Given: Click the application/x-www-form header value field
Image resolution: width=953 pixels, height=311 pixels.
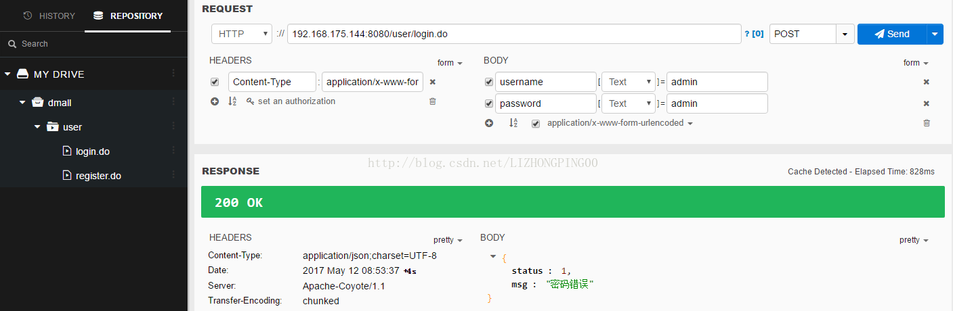Looking at the screenshot, I should pos(373,82).
